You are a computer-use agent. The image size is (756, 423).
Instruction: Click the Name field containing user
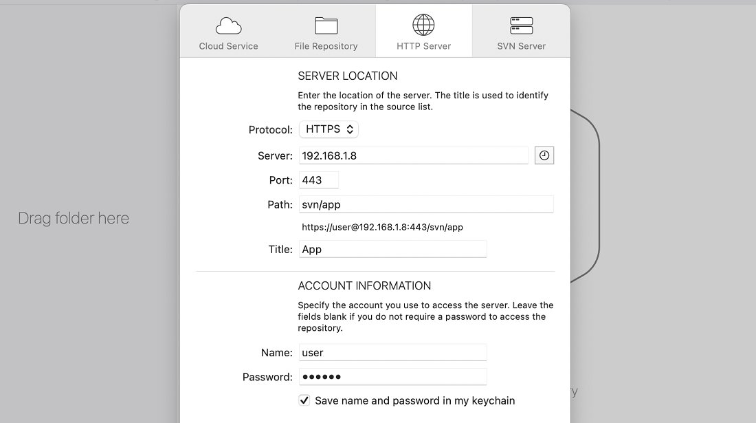(393, 353)
